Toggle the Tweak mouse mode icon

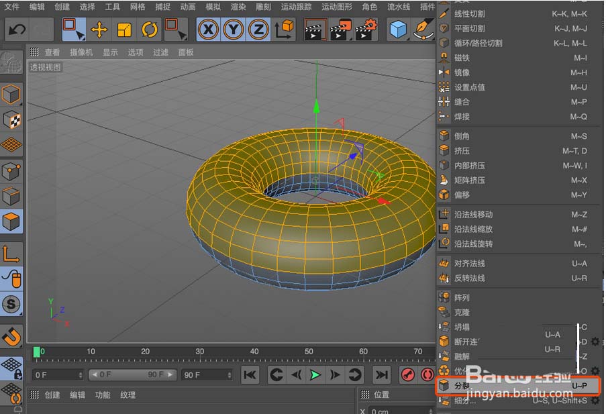coord(11,278)
